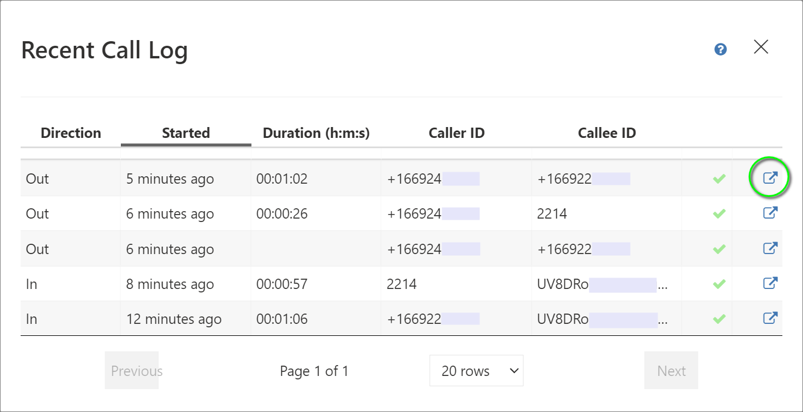Click the blue help question mark icon
Image resolution: width=803 pixels, height=412 pixels.
coord(721,50)
